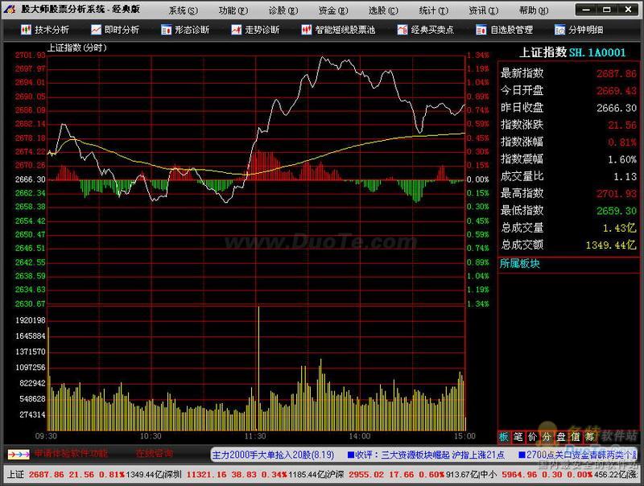
Task: Minimize the application window
Action: tap(587, 10)
